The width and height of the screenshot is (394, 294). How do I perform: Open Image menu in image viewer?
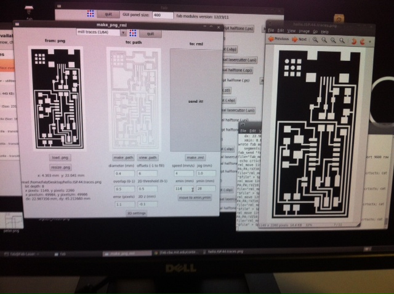click(x=304, y=31)
